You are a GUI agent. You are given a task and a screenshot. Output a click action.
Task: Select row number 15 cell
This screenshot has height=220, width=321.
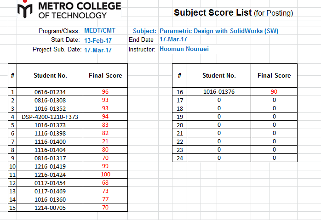pos(12,208)
